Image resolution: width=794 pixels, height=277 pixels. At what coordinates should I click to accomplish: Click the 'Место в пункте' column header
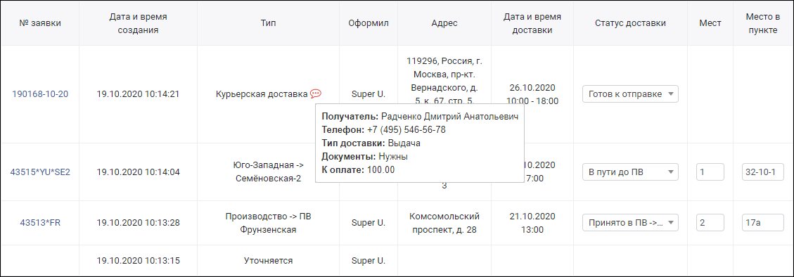tap(762, 23)
